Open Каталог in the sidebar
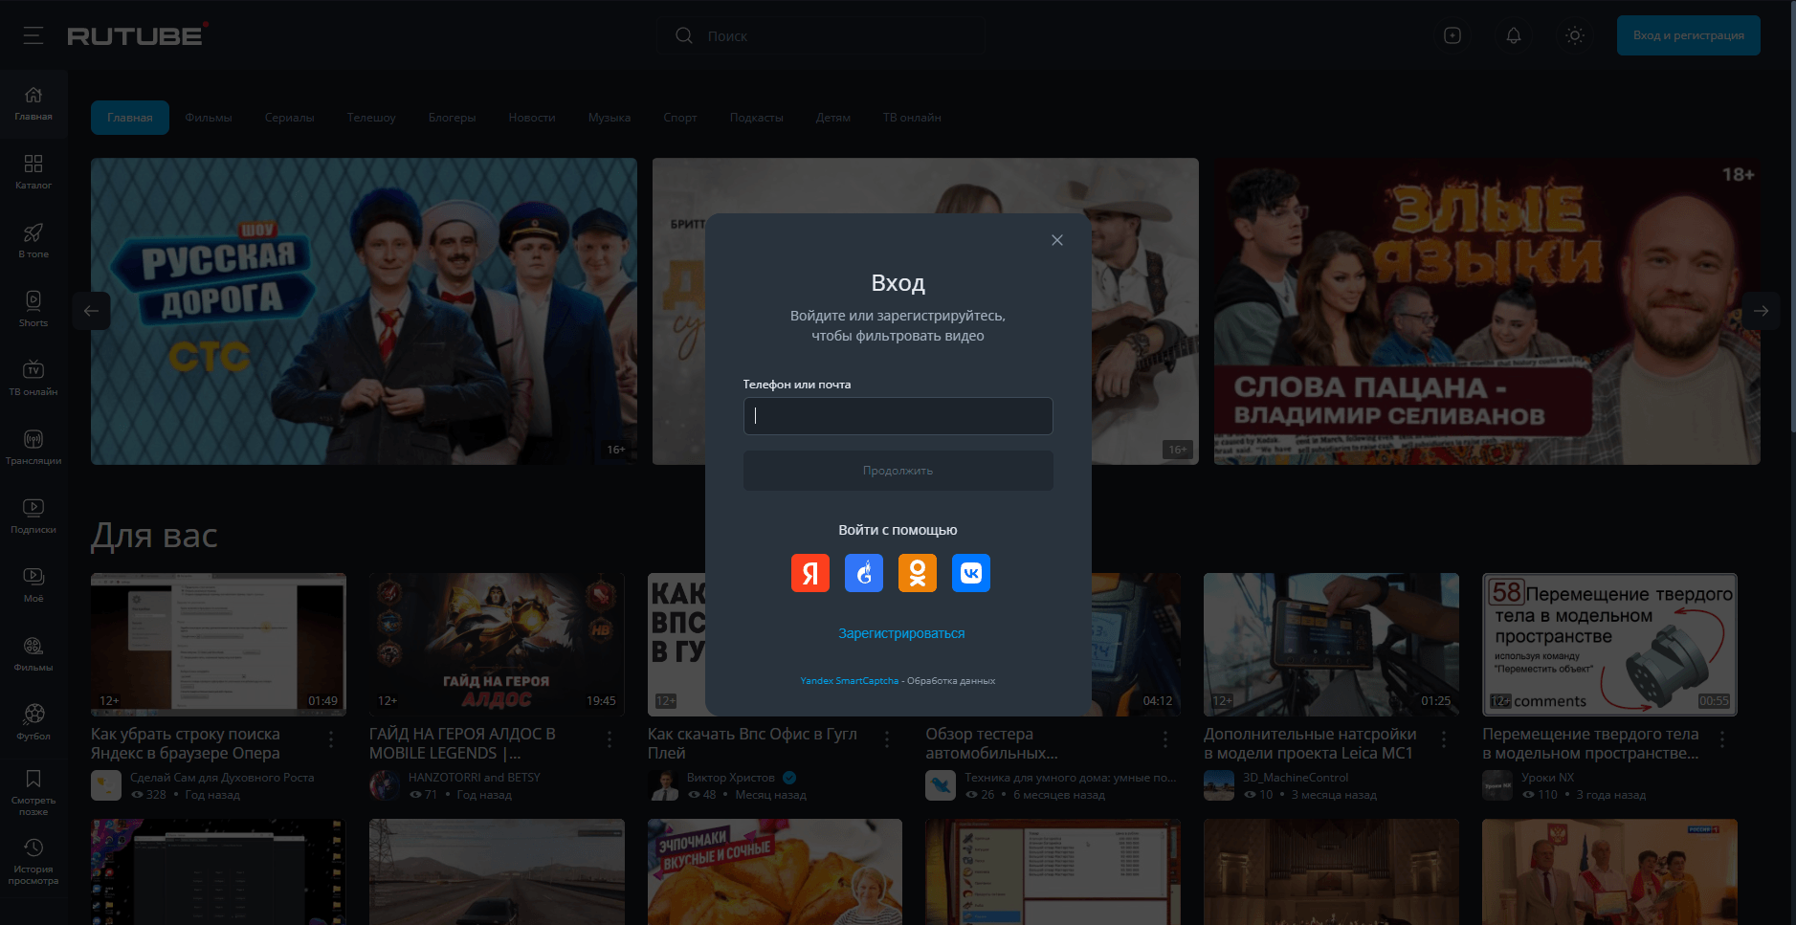Screen dimensions: 1796x925 pyautogui.click(x=33, y=173)
